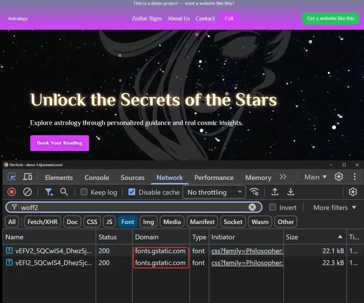Screen dimensions: 364x303
Task: Open the Elements tab
Action: coord(59,177)
